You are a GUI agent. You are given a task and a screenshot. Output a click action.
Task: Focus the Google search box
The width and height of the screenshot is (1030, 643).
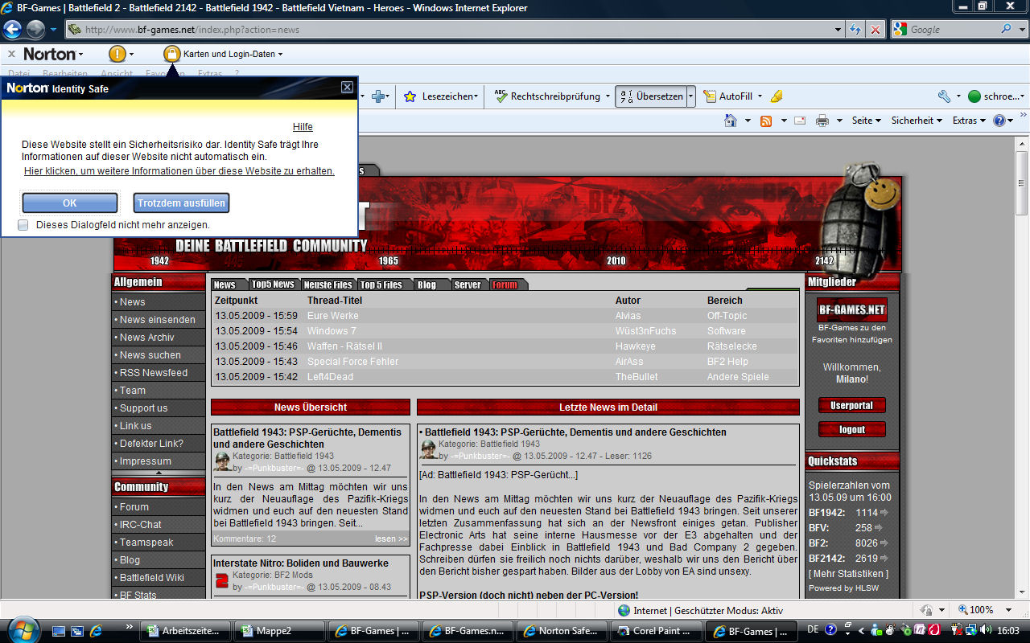pos(954,30)
